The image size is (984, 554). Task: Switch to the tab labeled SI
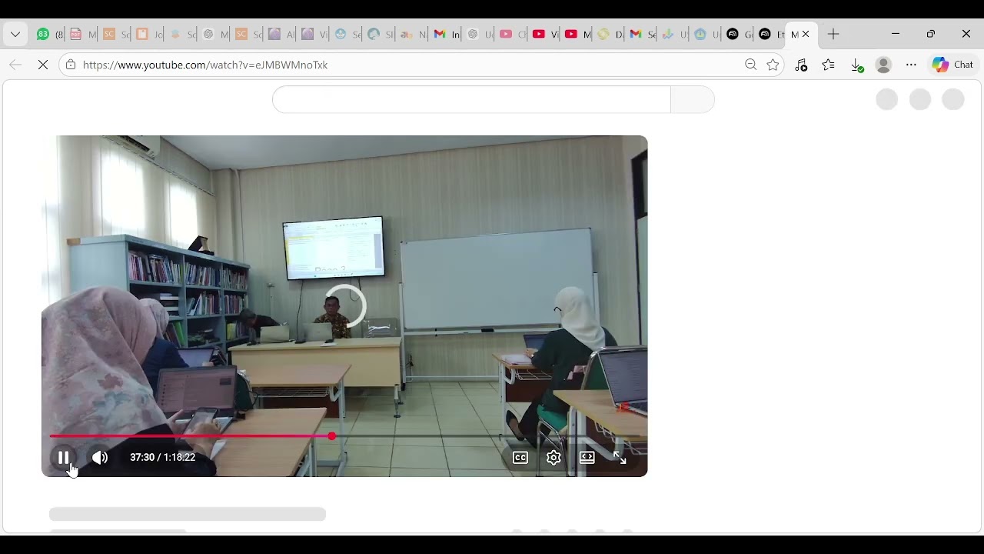point(381,34)
